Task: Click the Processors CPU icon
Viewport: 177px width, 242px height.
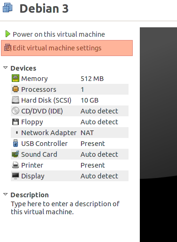Action: [x=16, y=89]
